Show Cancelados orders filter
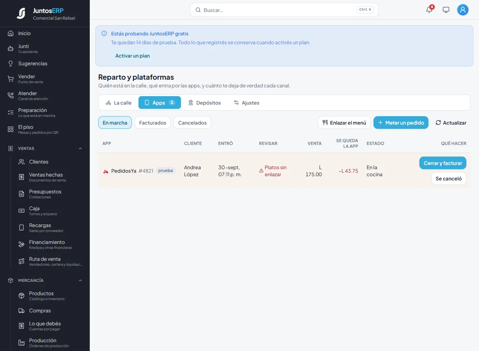The image size is (479, 351). (192, 122)
